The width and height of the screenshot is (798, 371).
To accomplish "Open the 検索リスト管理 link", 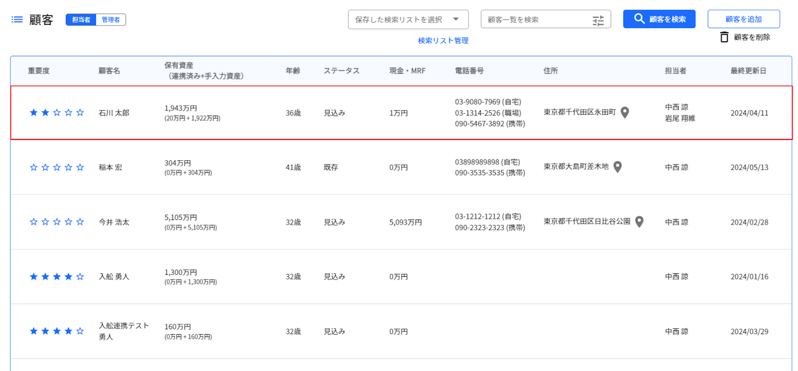I will coord(443,40).
